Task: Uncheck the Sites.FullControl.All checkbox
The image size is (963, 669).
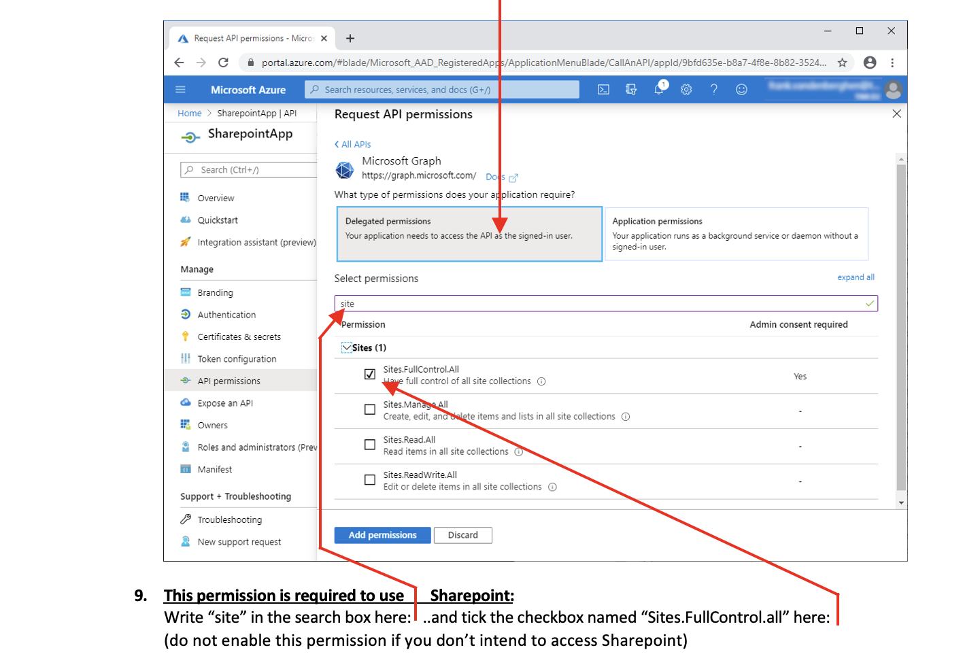Action: coord(370,375)
